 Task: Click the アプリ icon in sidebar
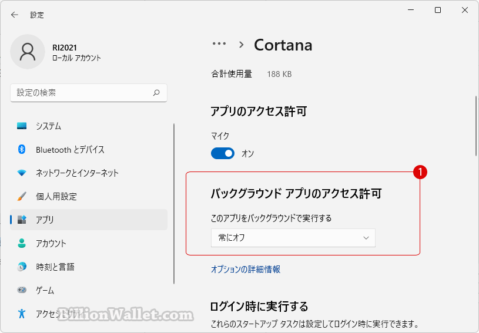click(22, 220)
